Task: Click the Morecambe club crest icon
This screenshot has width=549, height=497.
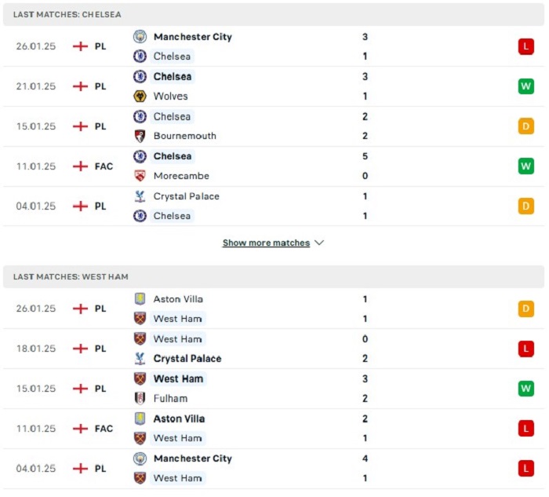Action: point(140,176)
